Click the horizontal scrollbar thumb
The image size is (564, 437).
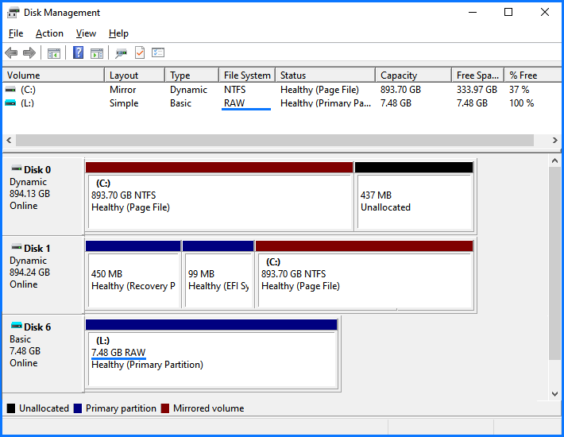[x=275, y=140]
